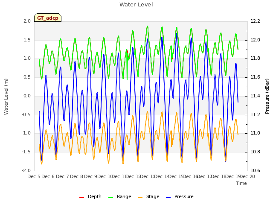The height and width of the screenshot is (205, 273).
Task: Click the Dec 5 x-axis tick label
Action: pyautogui.click(x=34, y=176)
